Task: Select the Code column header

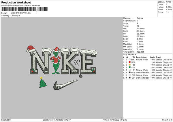Action: [152, 57]
